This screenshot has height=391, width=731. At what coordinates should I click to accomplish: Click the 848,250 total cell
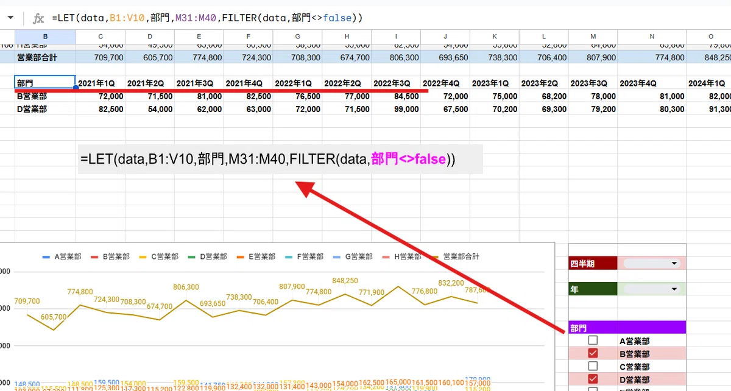point(709,57)
